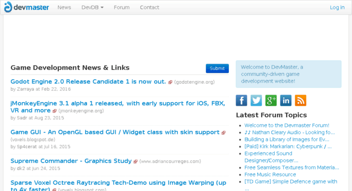Screen dimensions: 352x191
Task: Click the devmaster logo
Action: coord(26,7)
